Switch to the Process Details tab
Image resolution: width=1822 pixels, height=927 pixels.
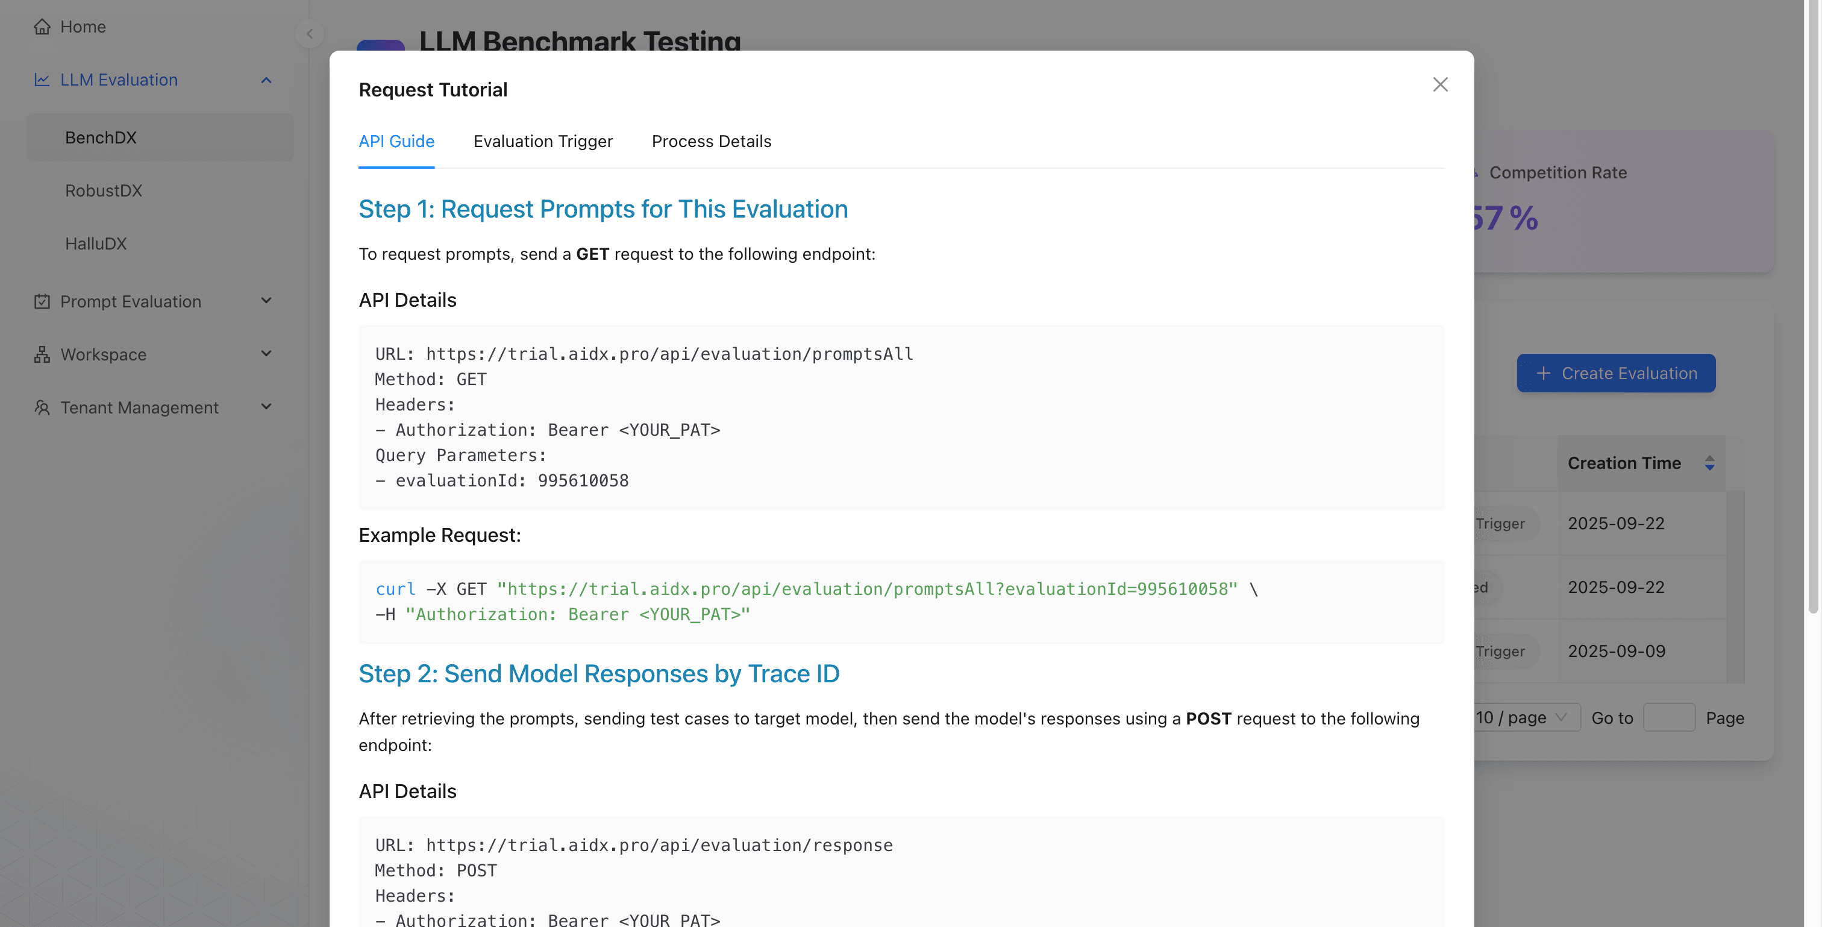pyautogui.click(x=711, y=142)
